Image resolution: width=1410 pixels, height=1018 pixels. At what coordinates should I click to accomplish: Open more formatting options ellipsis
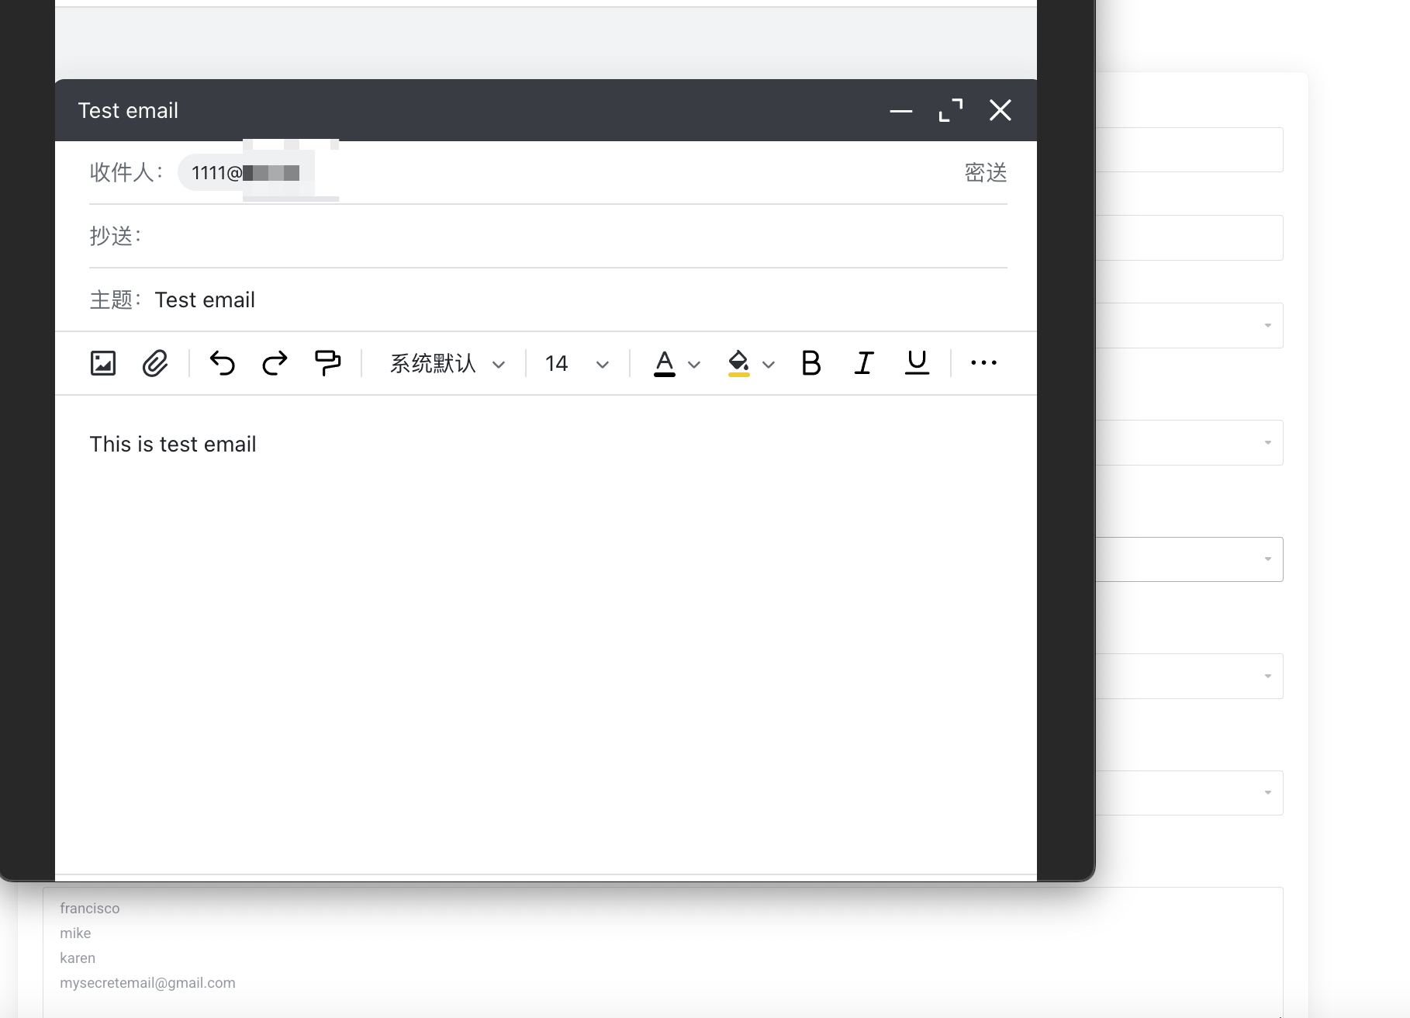pyautogui.click(x=983, y=362)
